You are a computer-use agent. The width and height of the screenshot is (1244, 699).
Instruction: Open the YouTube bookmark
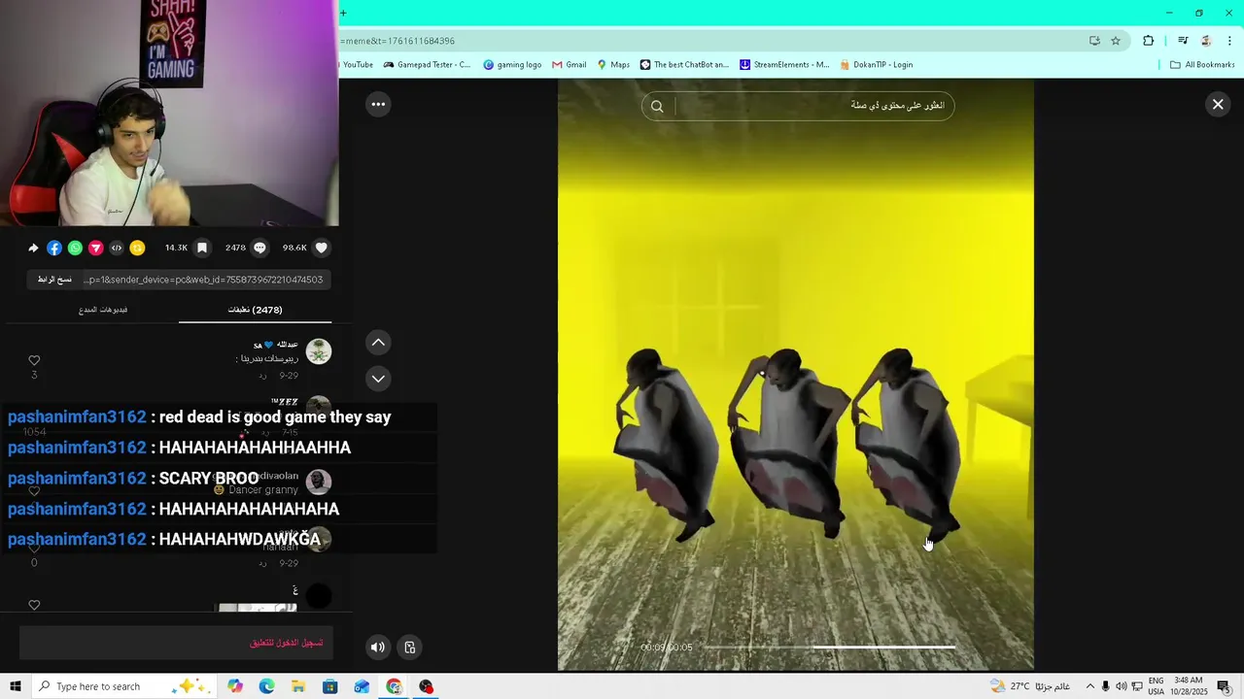pyautogui.click(x=356, y=65)
